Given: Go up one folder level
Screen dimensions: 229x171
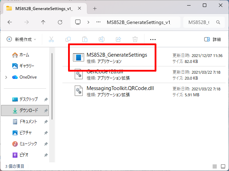Looking at the screenshot, I should coord(43,22).
